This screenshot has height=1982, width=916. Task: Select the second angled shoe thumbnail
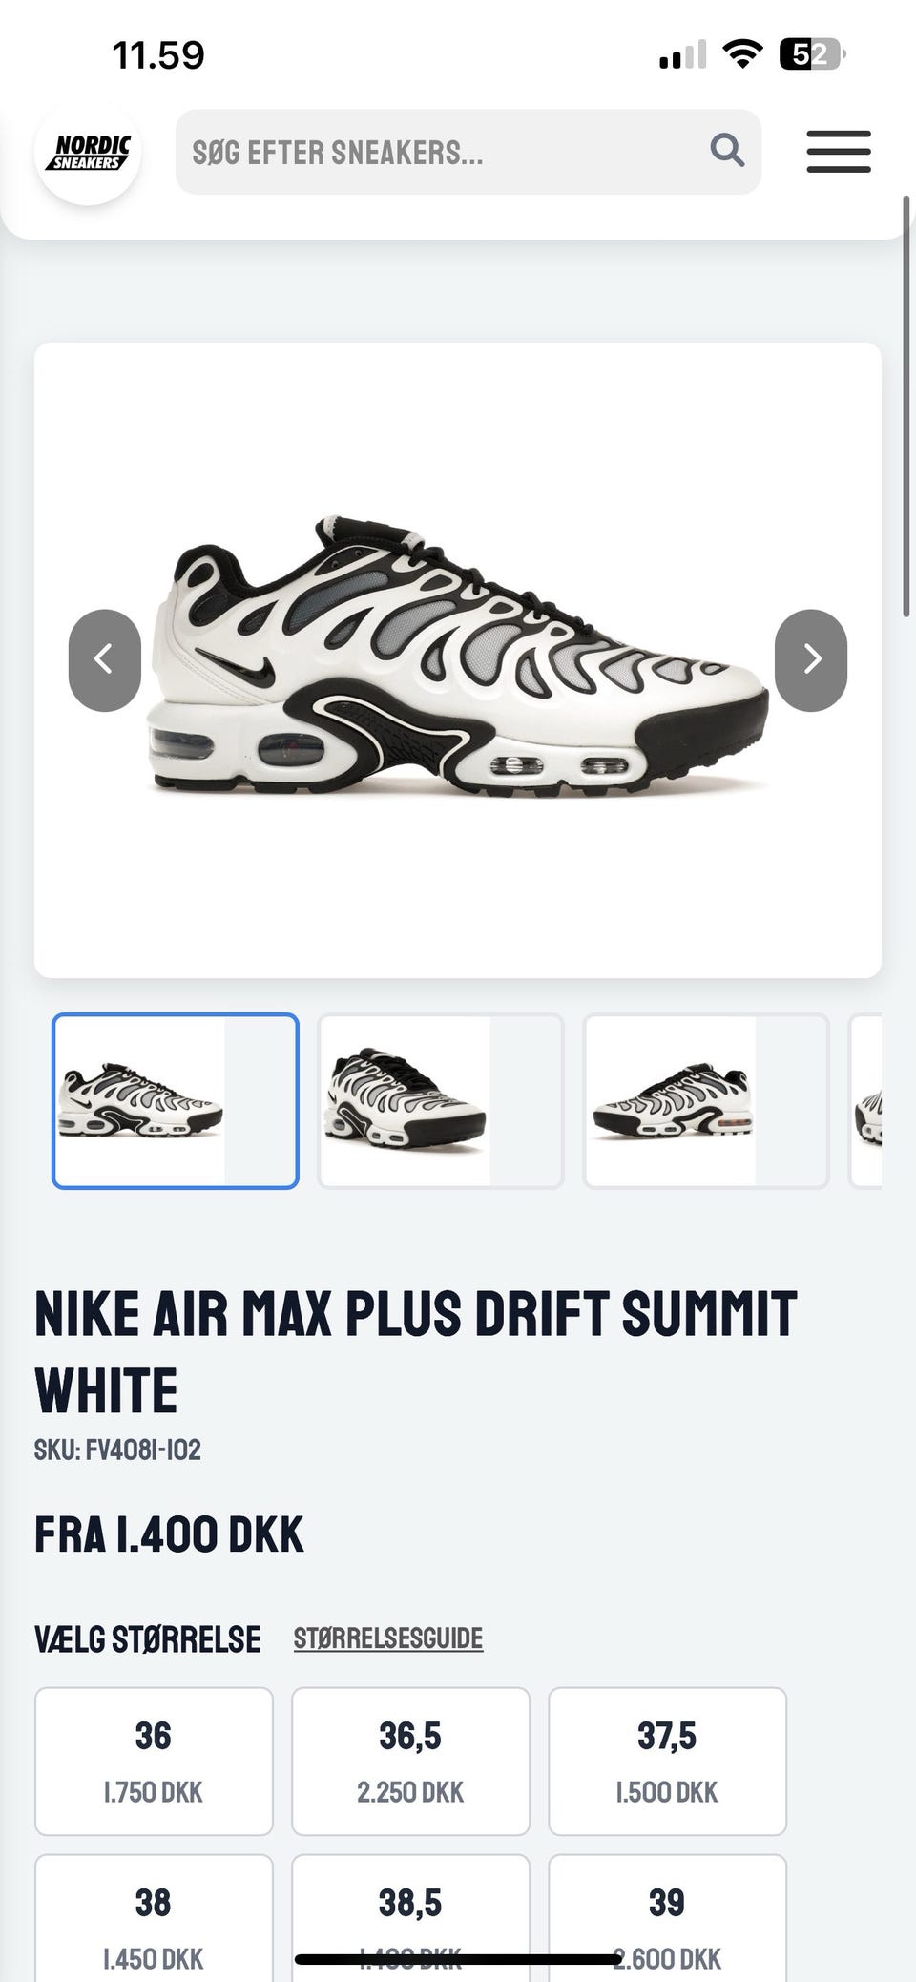tap(441, 1101)
